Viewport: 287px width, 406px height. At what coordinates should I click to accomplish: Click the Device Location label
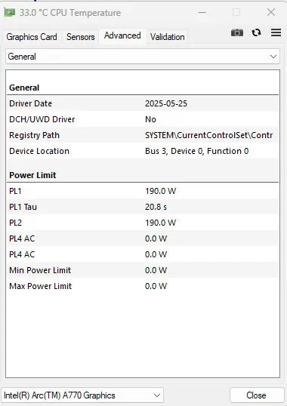click(39, 151)
